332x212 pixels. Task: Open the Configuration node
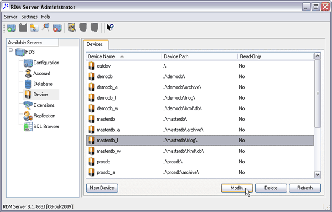click(x=41, y=63)
